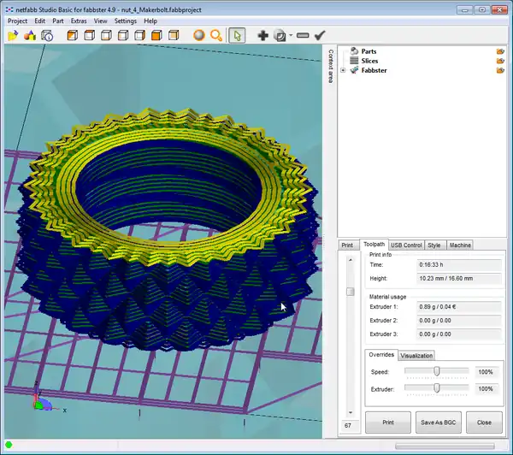Switch to the Machine tab
The image size is (513, 455).
(x=459, y=245)
